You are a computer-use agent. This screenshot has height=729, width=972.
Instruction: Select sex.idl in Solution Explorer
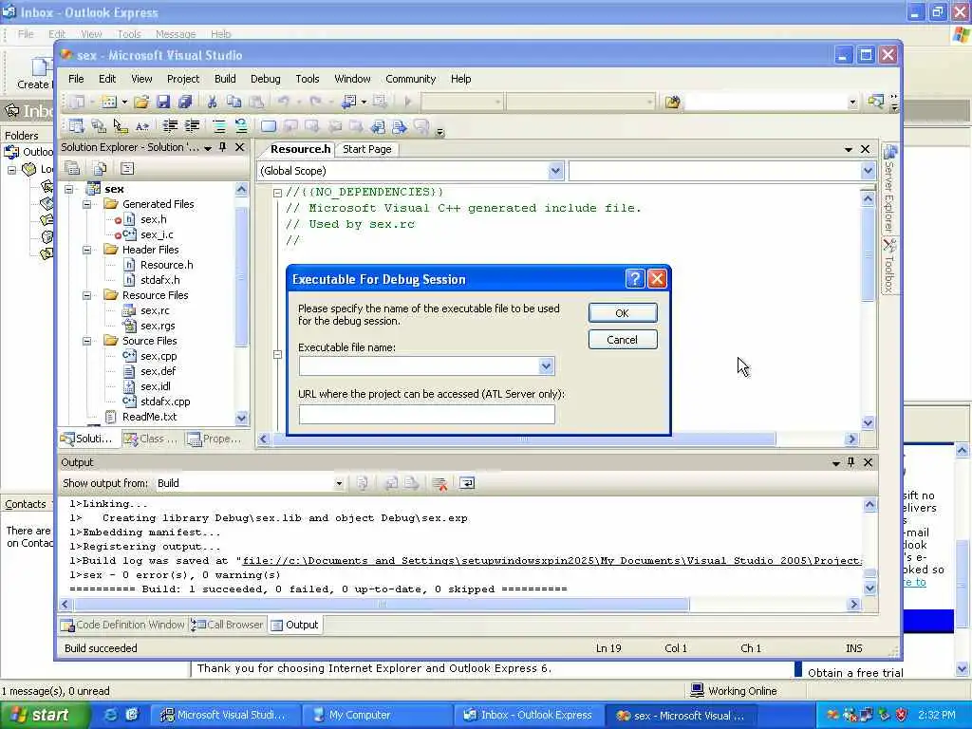(155, 386)
